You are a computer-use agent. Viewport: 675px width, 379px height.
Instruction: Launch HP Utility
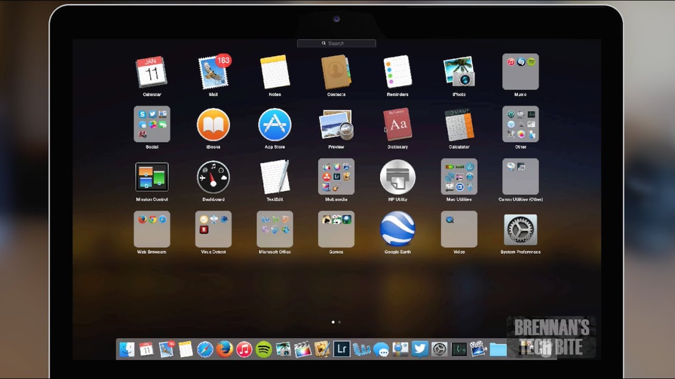[x=398, y=177]
